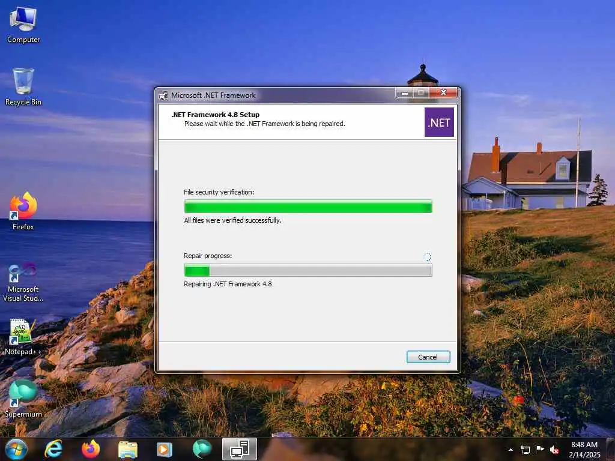Select the Firefox desktop shortcut
This screenshot has height=461, width=615.
(x=23, y=211)
